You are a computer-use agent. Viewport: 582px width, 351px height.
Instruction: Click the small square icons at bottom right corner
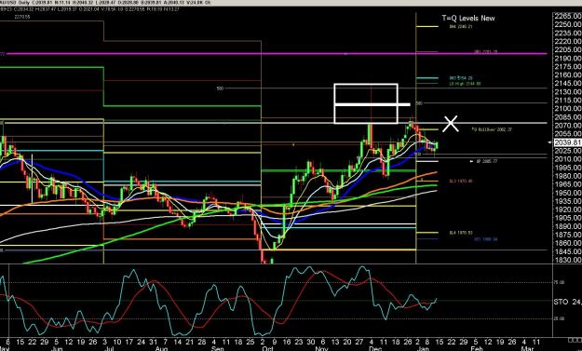575,340
